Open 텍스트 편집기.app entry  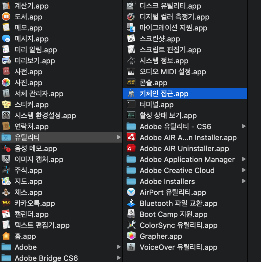coord(61,225)
